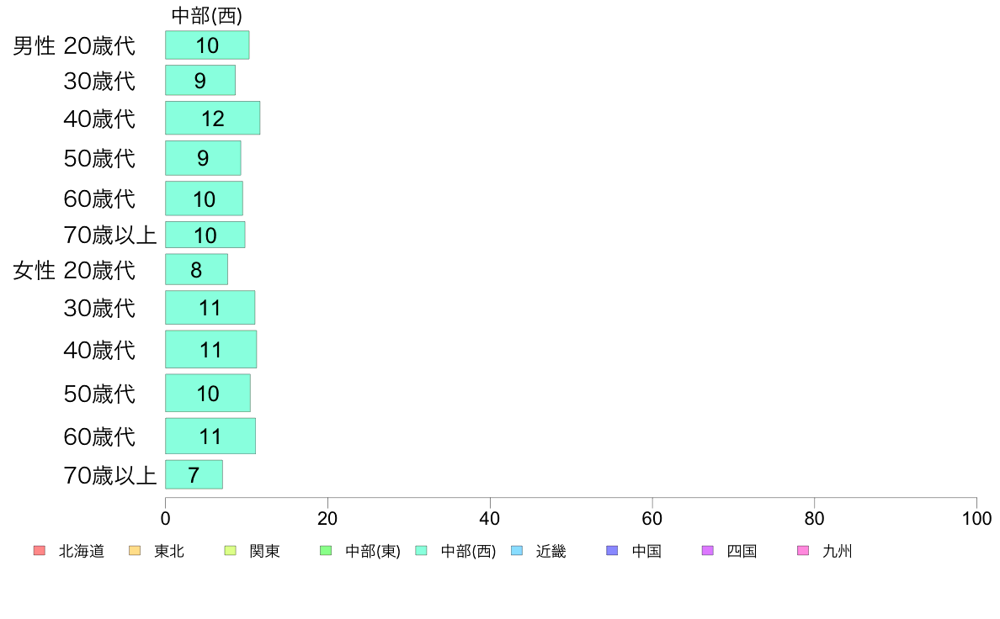Click the 中部(西) column header label

(x=207, y=15)
